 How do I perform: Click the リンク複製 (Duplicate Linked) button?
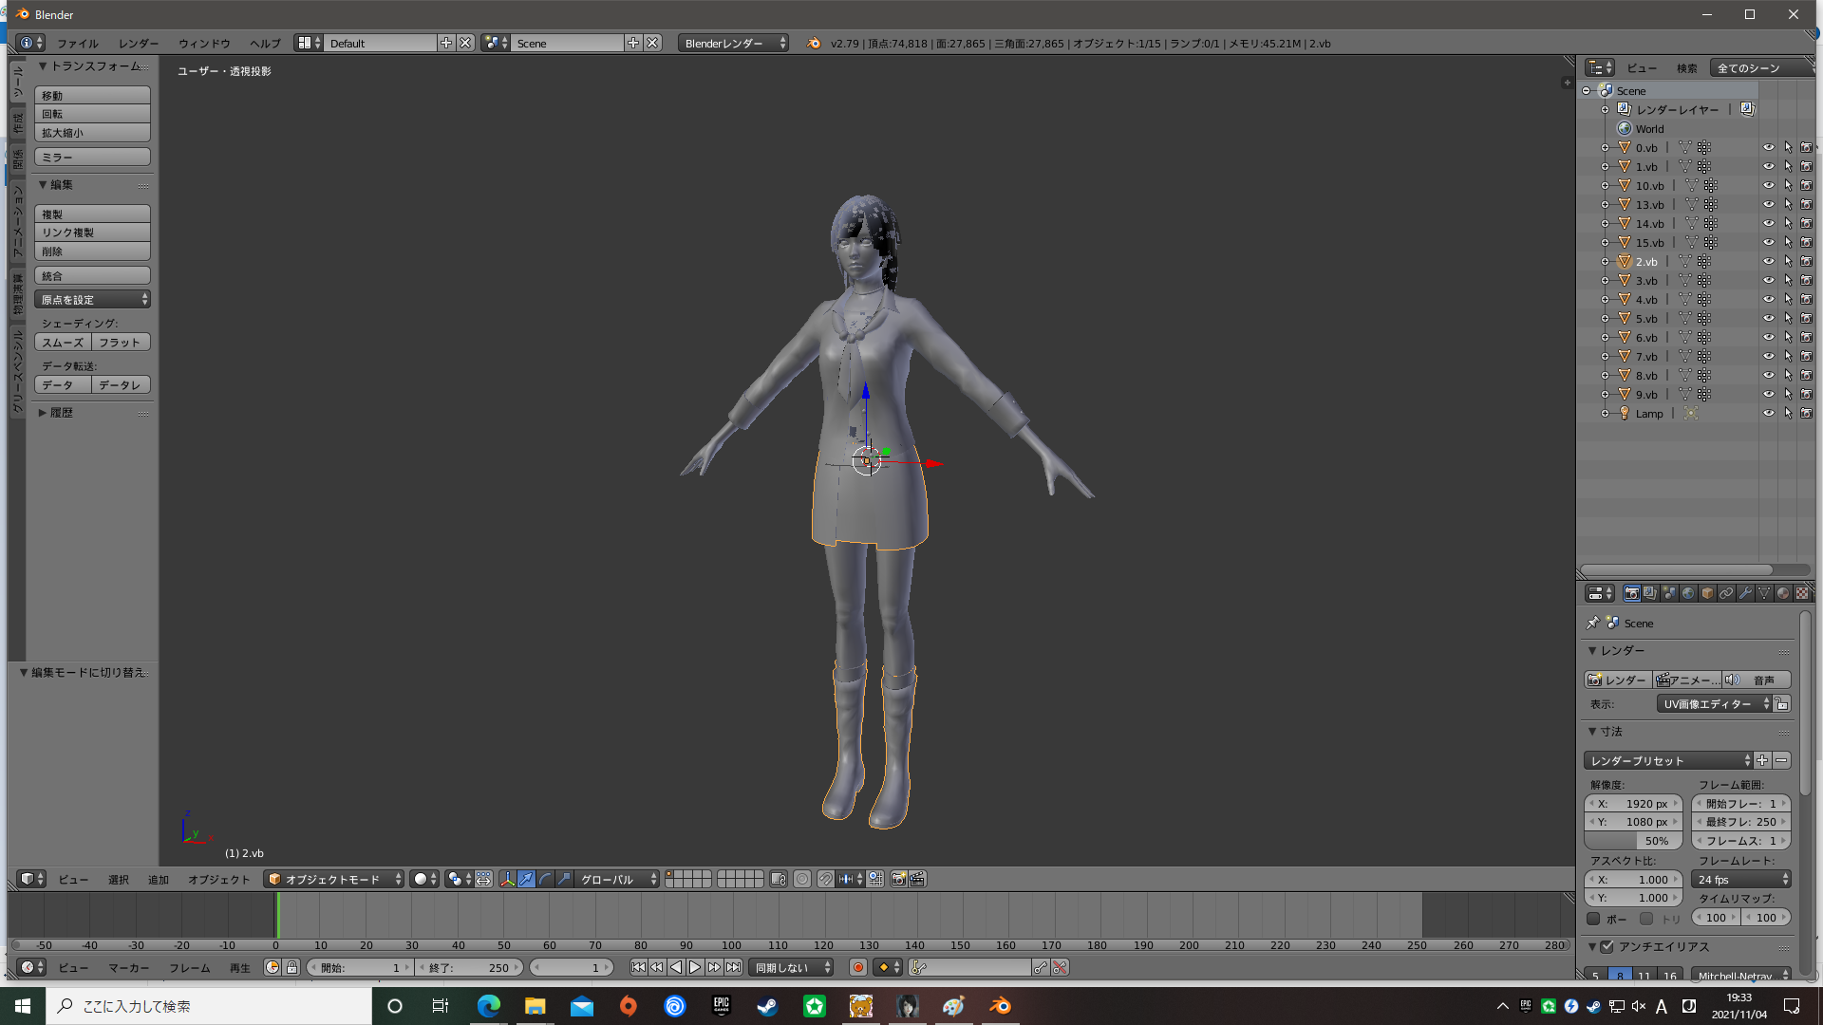coord(92,233)
